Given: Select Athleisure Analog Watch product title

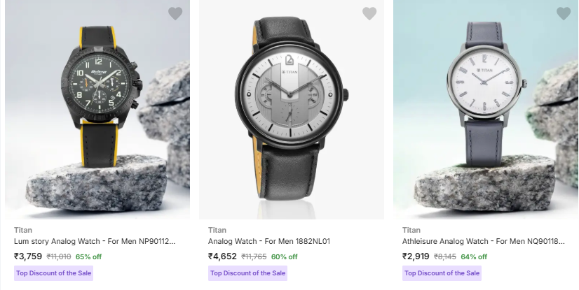Looking at the screenshot, I should pyautogui.click(x=483, y=242).
